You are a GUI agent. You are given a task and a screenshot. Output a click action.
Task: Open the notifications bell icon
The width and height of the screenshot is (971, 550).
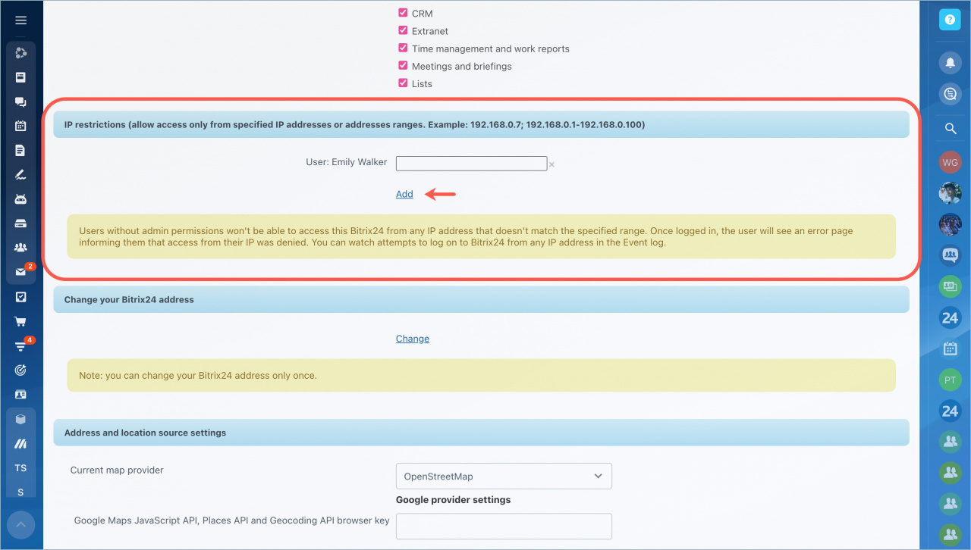(x=950, y=62)
